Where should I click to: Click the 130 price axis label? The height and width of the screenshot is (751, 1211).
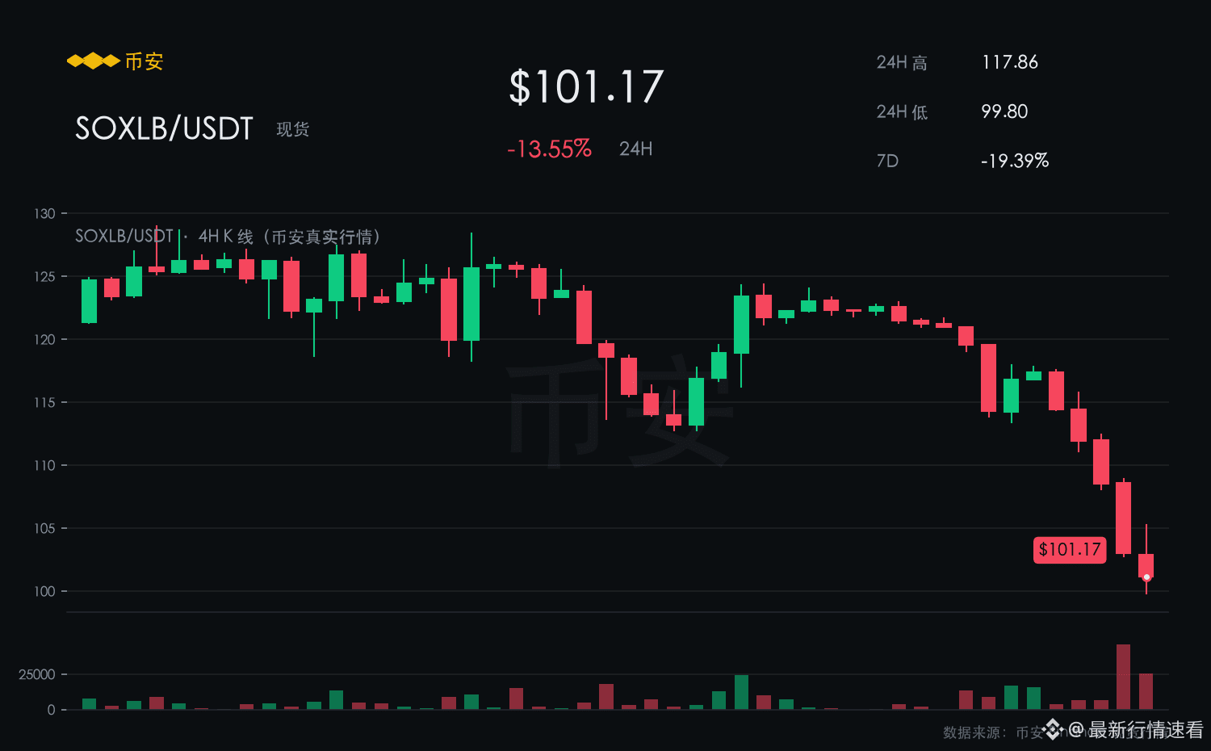[x=44, y=214]
